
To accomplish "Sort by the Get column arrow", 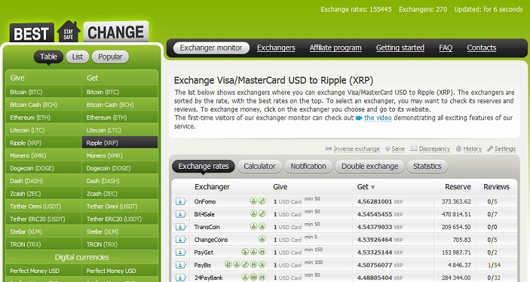I will [x=373, y=187].
